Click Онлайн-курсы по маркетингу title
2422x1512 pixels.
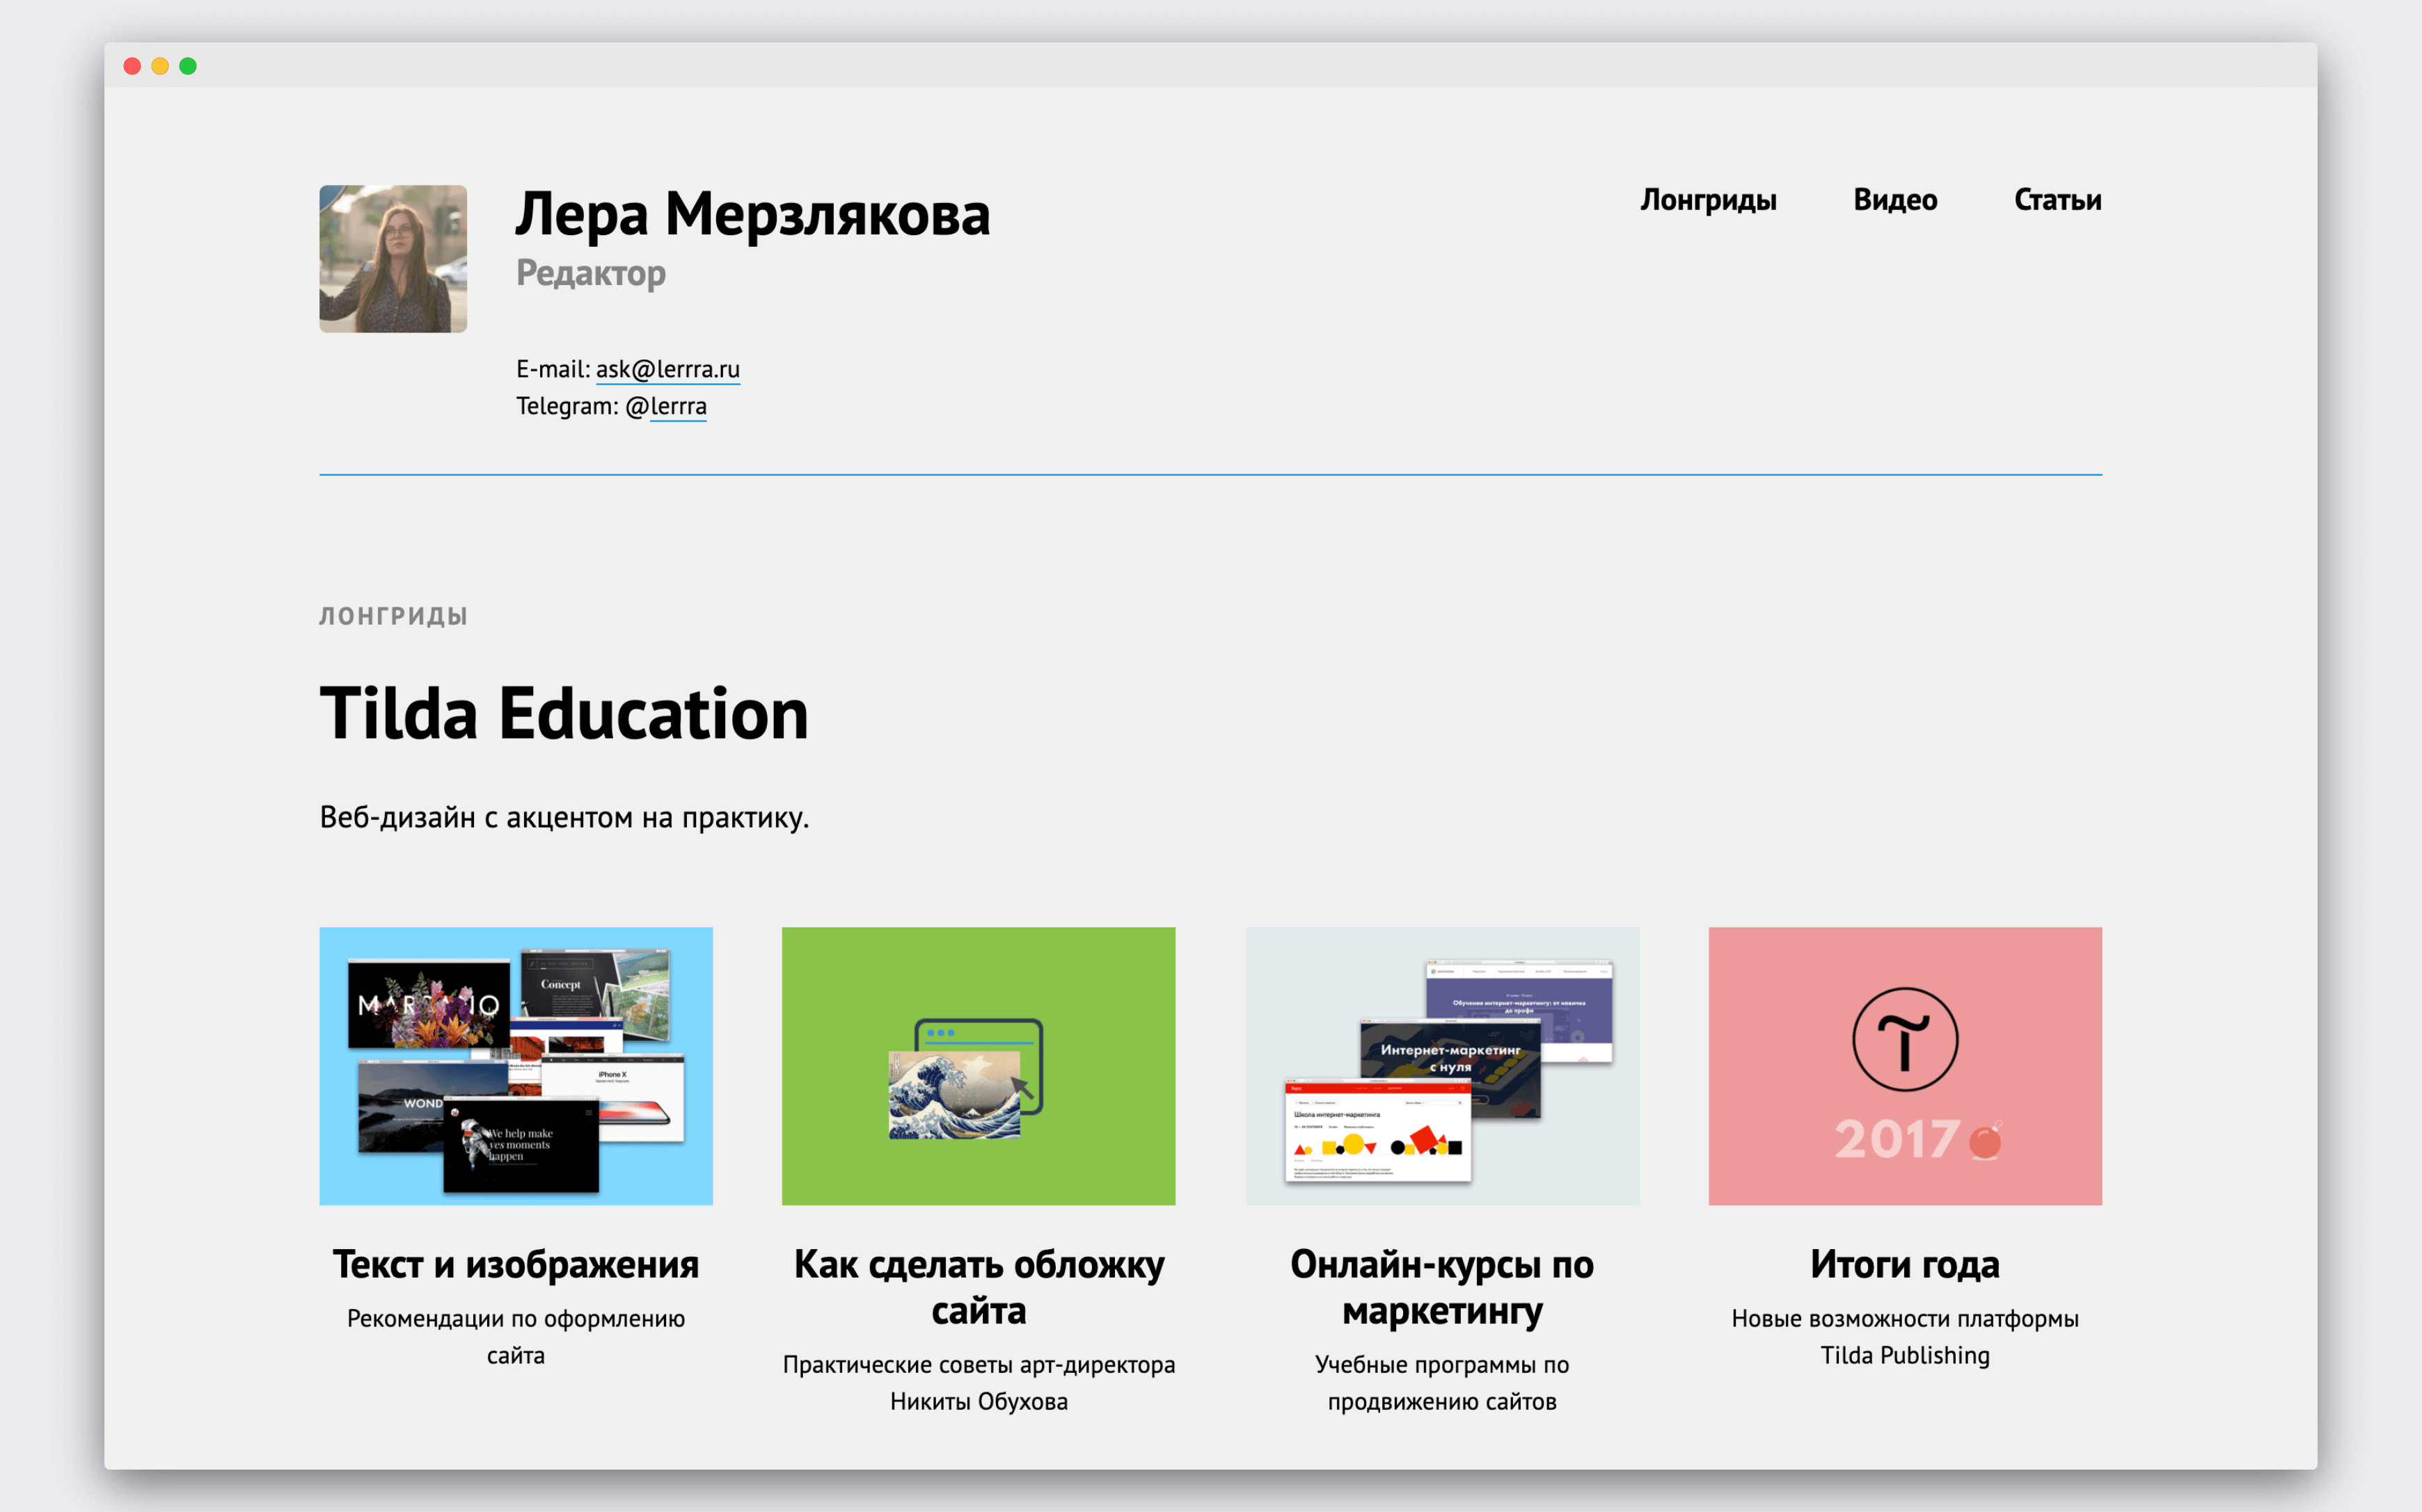1443,1287
